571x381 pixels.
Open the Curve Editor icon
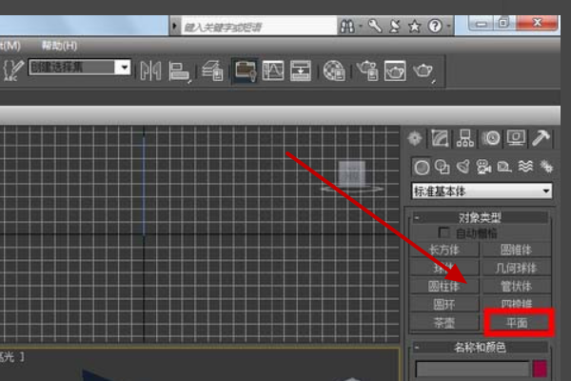click(x=273, y=70)
